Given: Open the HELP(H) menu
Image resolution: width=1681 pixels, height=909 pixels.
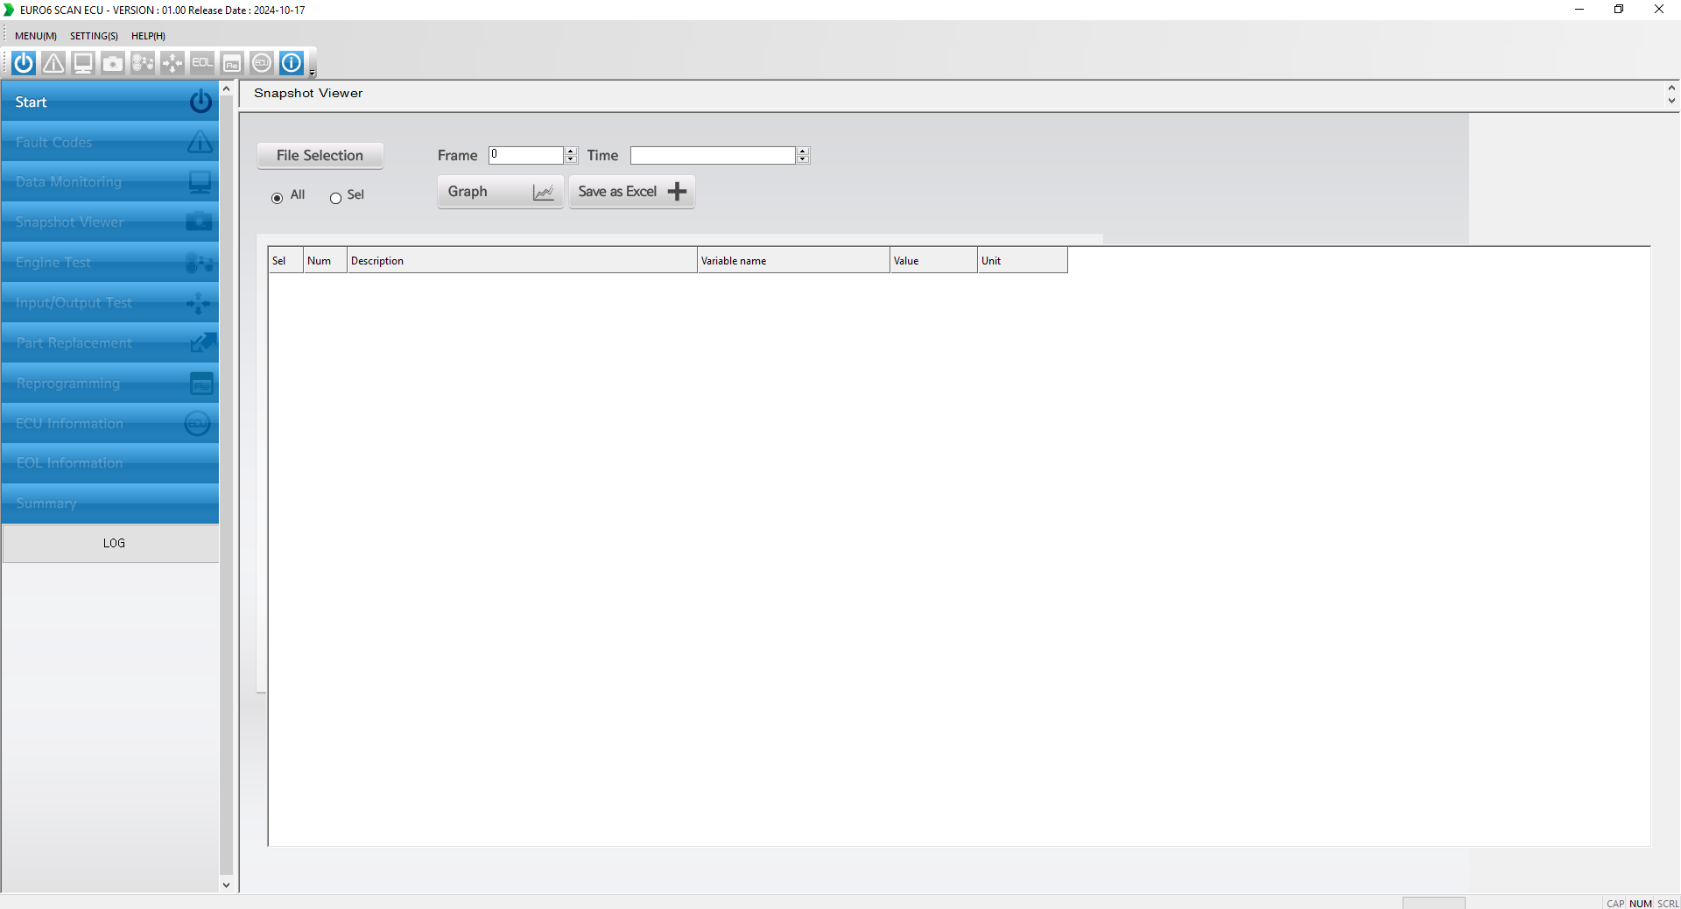Looking at the screenshot, I should [x=148, y=36].
